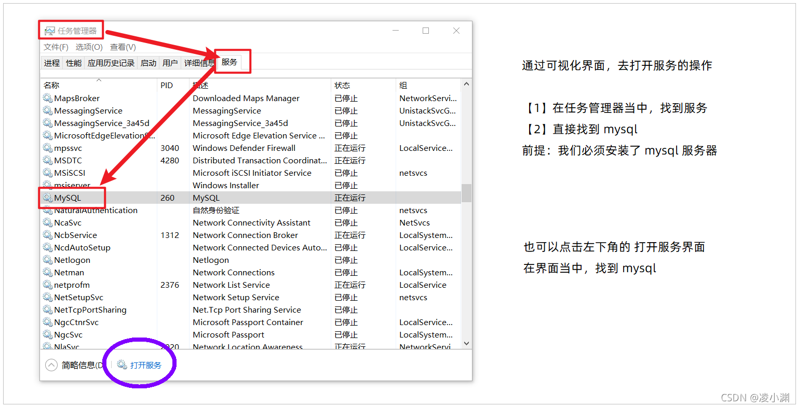Select the MicrosoftEdgeElevation service name
The image size is (797, 407).
click(x=104, y=135)
